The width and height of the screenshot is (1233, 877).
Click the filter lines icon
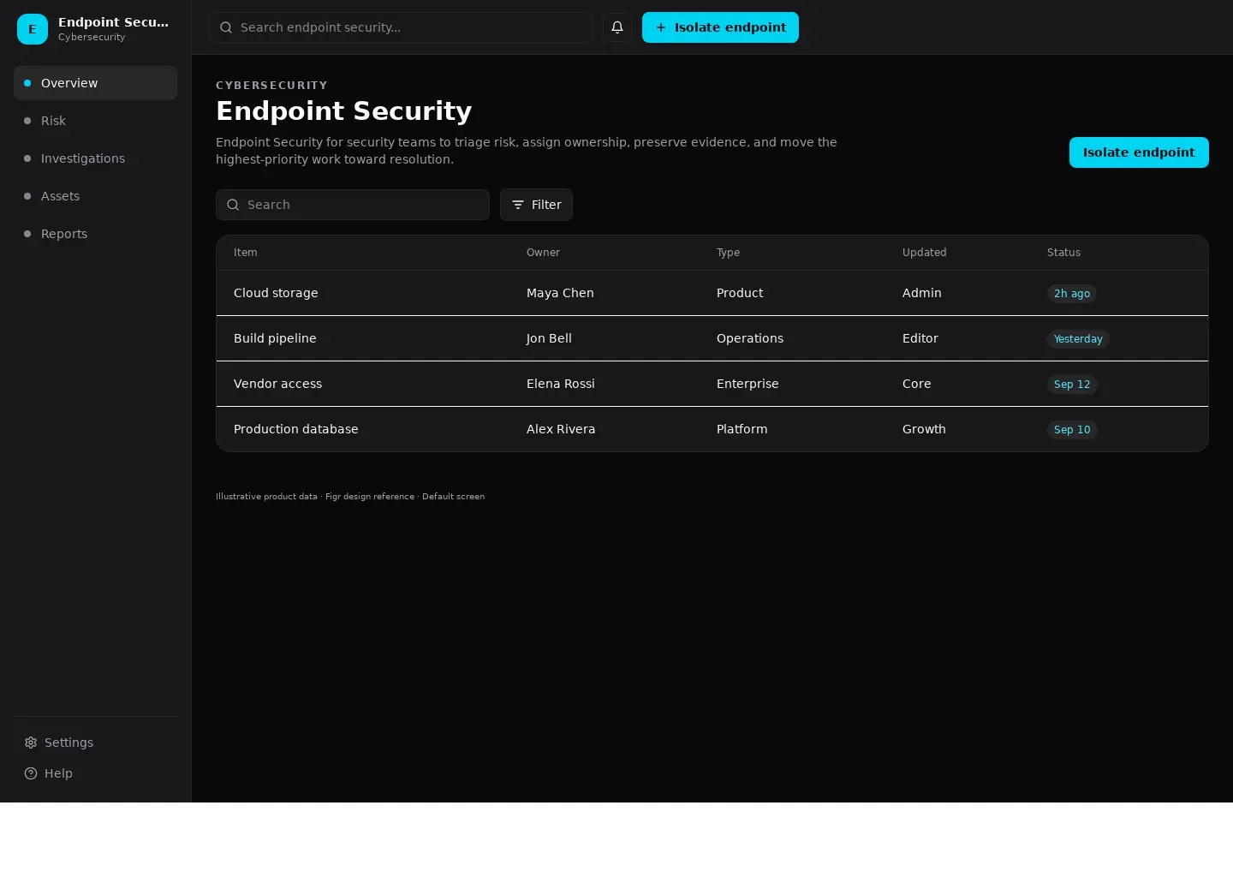coord(518,205)
